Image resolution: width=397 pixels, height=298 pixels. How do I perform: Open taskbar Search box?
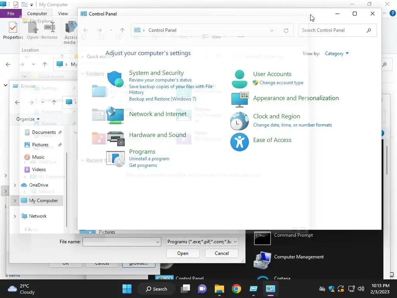pos(156,289)
